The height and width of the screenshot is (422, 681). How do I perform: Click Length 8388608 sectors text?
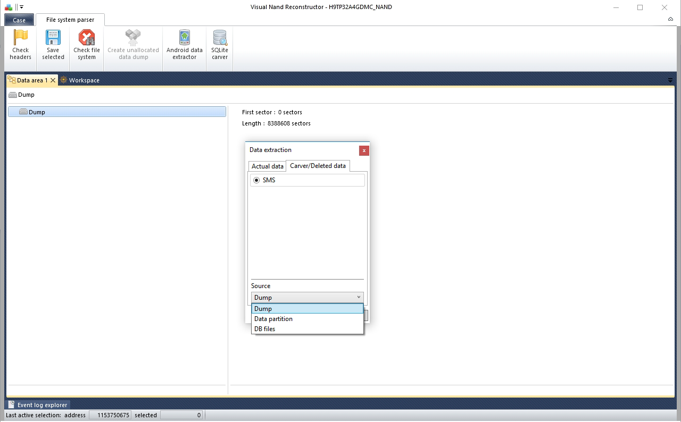(276, 123)
